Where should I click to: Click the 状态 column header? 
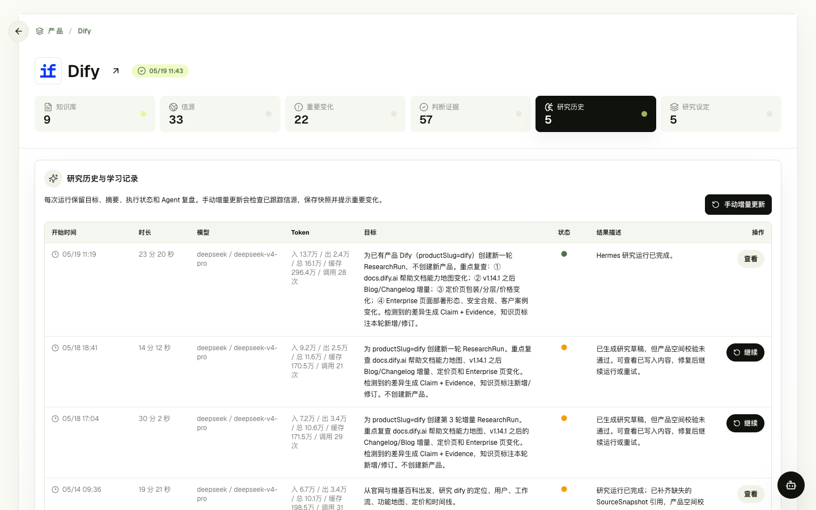pos(564,232)
